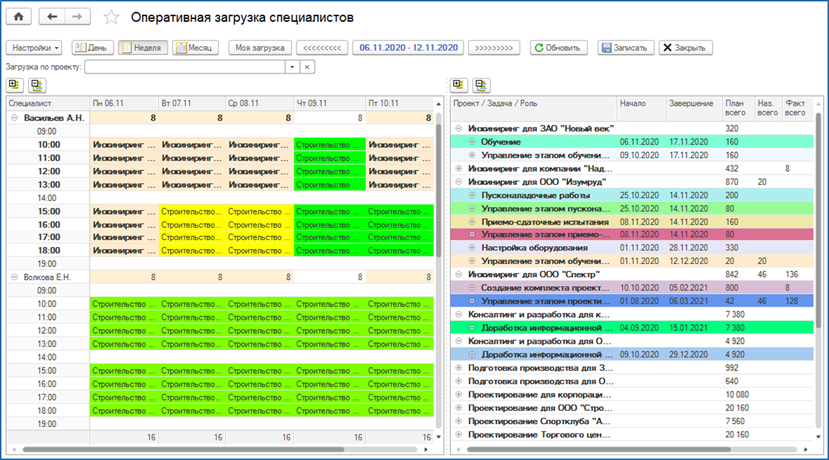Show Моя загрузка
The image size is (829, 460).
tap(260, 48)
